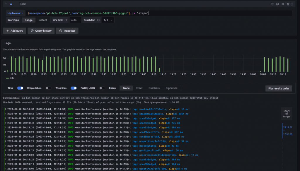Image resolution: width=300 pixels, height=171 pixels.
Task: Click the 20:19:01 – 17:56:55 range marker
Action: (x=287, y=131)
